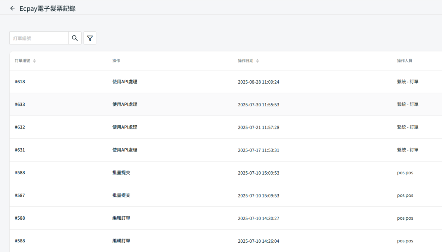Open order #633
The height and width of the screenshot is (252, 442).
[x=20, y=105]
